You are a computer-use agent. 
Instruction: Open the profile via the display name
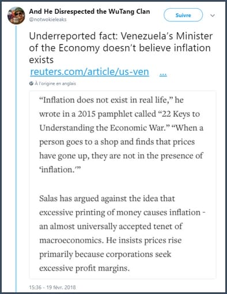(89, 12)
